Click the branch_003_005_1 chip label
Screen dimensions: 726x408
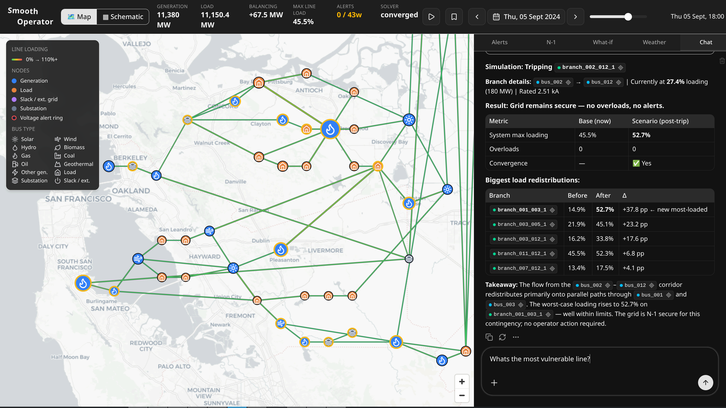(522, 224)
